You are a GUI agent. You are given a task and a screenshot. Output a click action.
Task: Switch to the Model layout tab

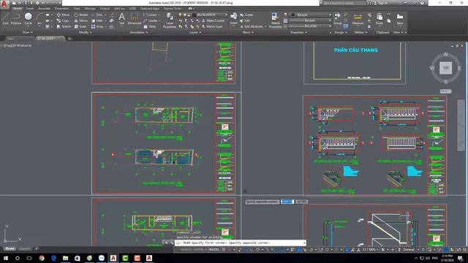click(10, 248)
